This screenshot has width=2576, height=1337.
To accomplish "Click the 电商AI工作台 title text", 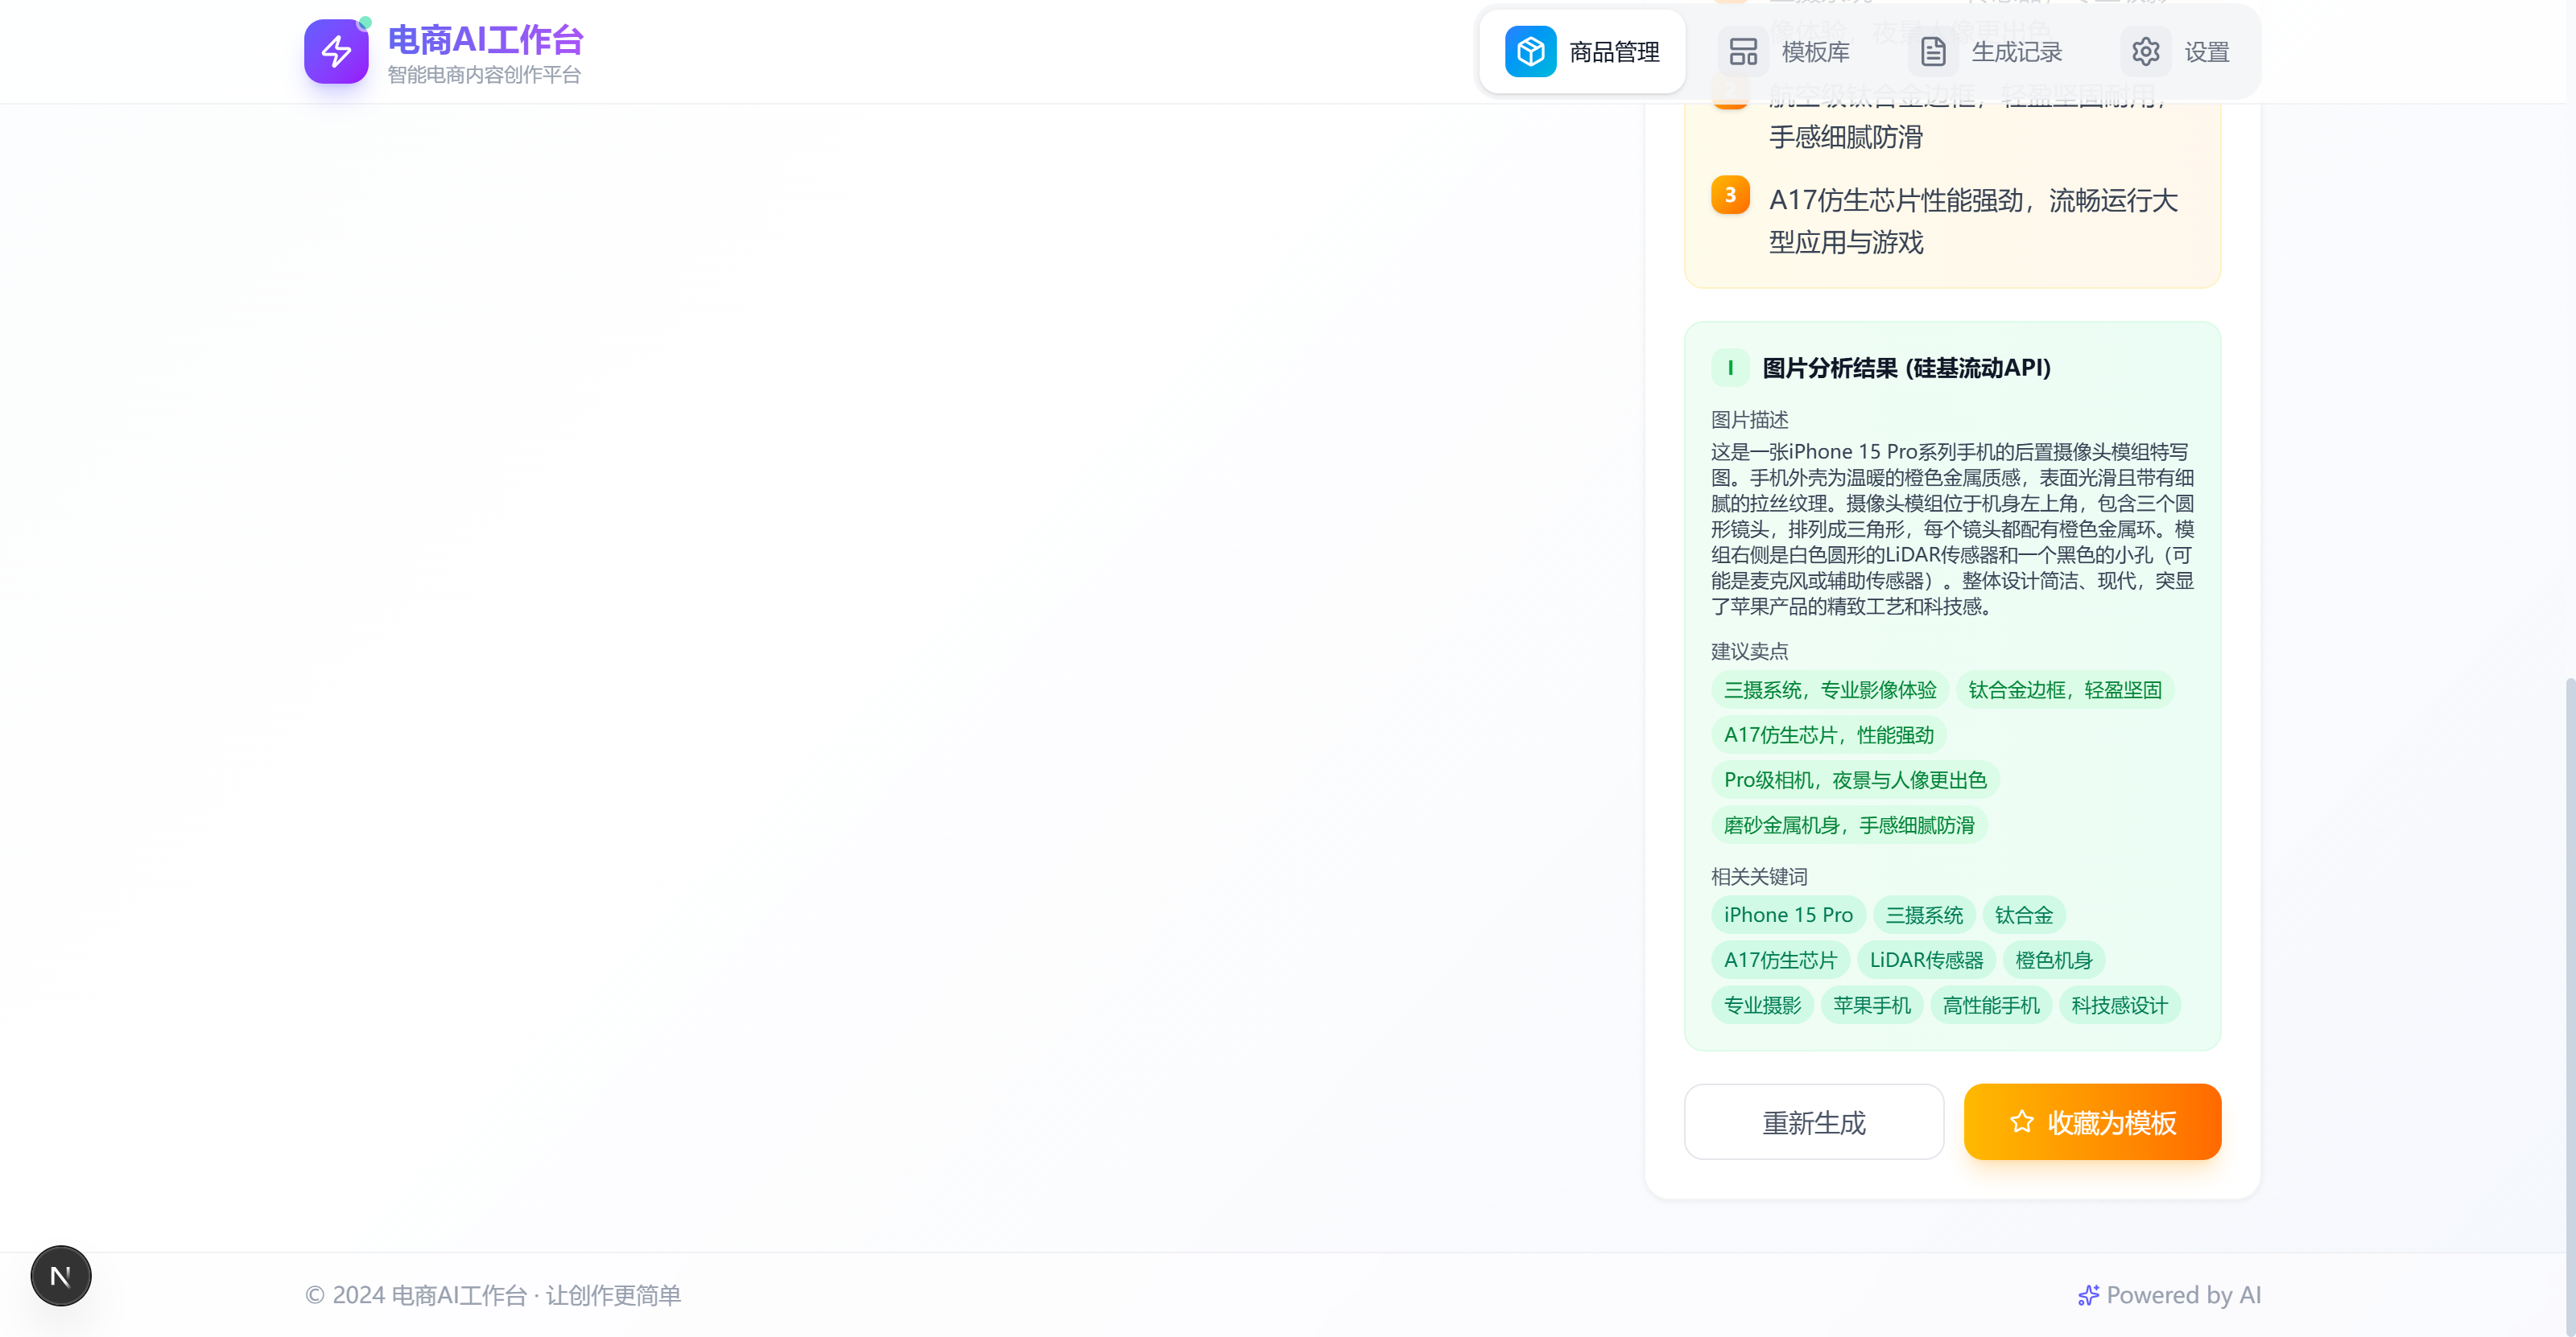I will 485,40.
